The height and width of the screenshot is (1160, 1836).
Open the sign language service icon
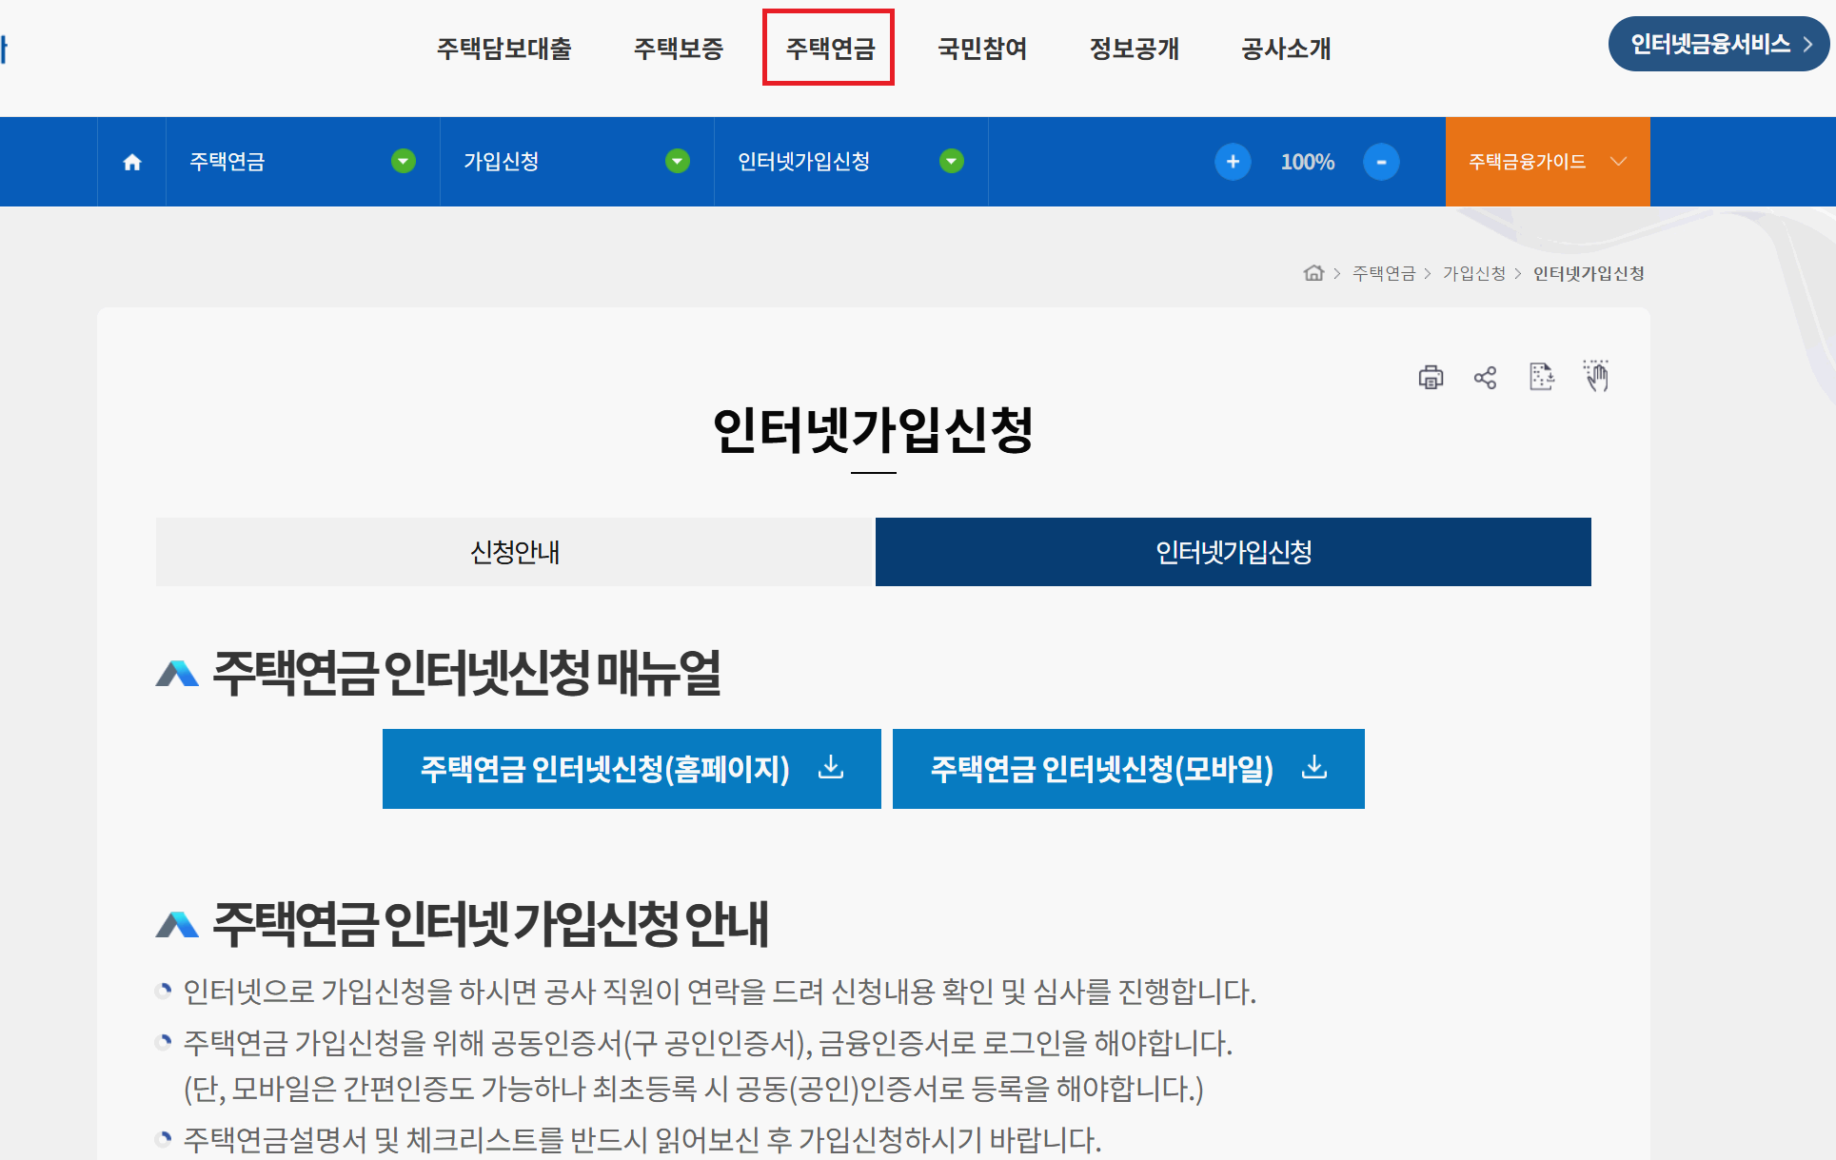[1597, 377]
